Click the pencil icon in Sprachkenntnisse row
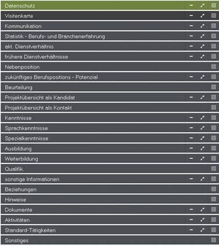The image size is (219, 246). point(202,128)
